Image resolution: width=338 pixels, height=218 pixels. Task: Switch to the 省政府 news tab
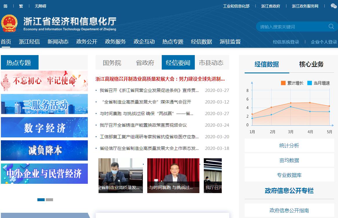(x=145, y=63)
